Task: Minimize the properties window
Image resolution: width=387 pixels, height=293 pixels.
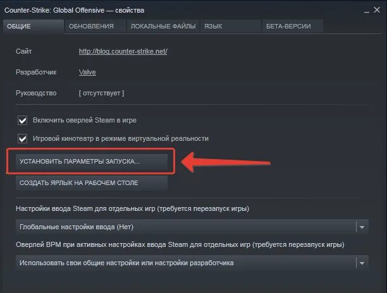Action: click(367, 11)
